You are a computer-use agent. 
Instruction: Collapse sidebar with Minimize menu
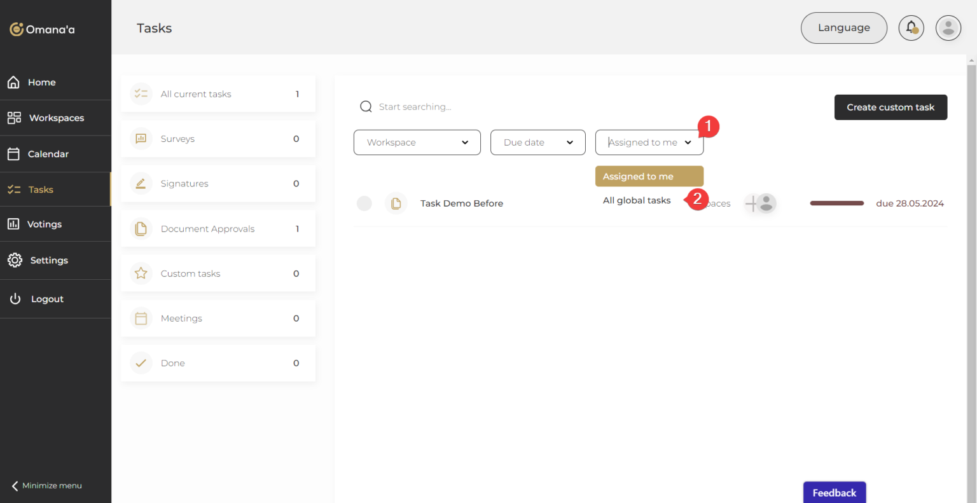47,486
